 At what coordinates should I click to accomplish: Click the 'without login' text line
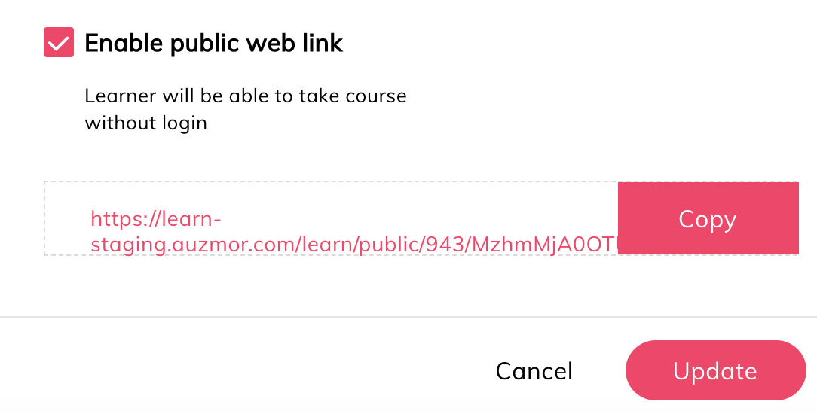click(x=146, y=123)
